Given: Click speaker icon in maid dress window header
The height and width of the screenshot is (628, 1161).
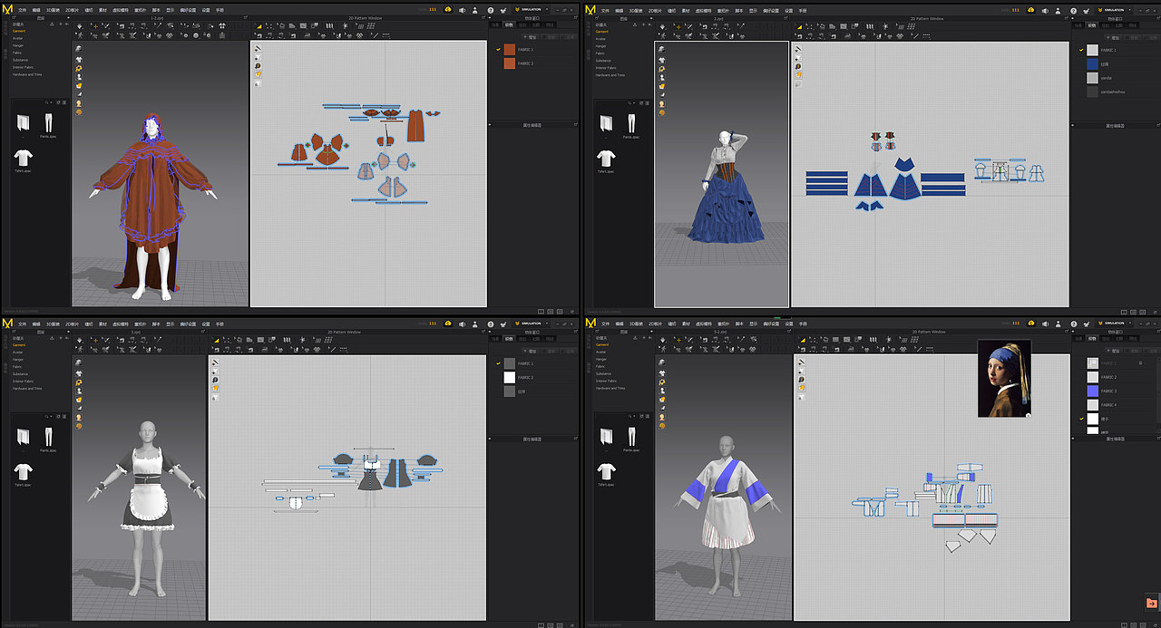Looking at the screenshot, I should click(x=462, y=324).
